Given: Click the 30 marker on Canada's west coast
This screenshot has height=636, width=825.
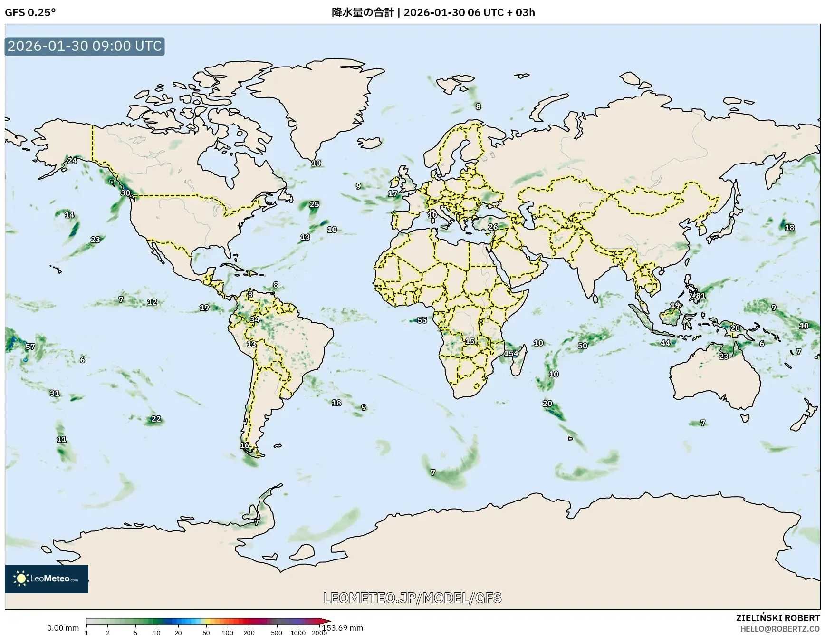Looking at the screenshot, I should click(x=125, y=193).
